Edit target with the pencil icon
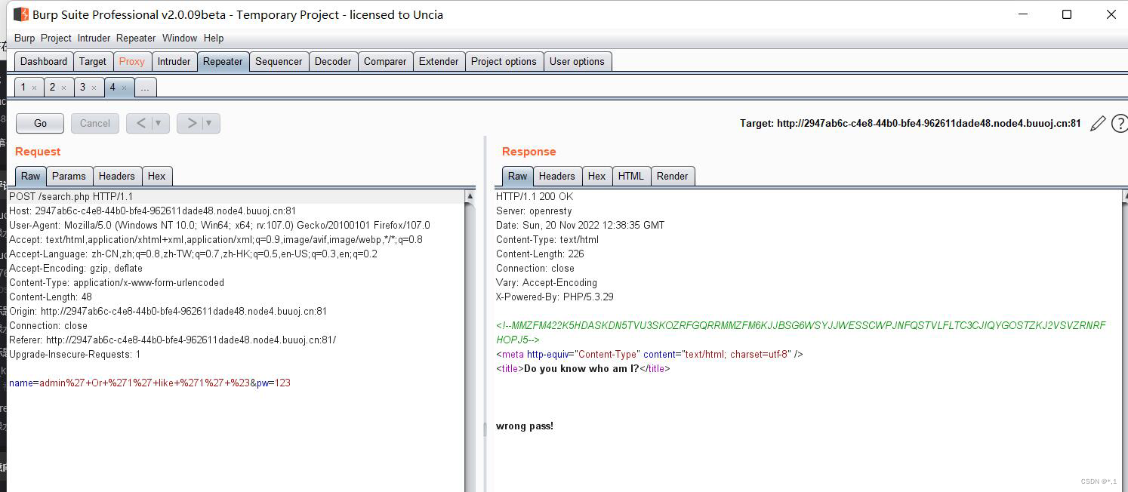 pos(1098,123)
